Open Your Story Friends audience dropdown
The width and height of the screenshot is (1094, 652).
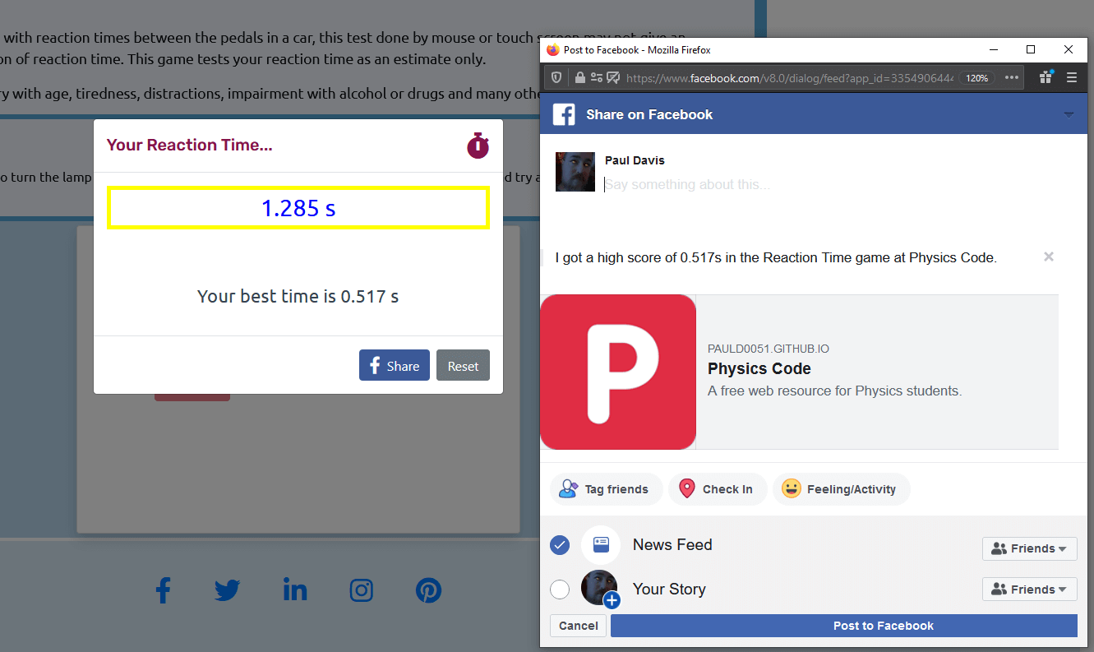(x=1029, y=590)
